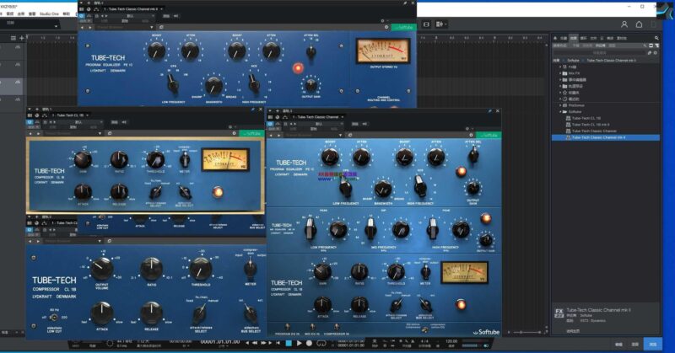Screen dimensions: 675x353
Task: Click green Softube logo in Classic Channel window
Action: click(x=489, y=135)
